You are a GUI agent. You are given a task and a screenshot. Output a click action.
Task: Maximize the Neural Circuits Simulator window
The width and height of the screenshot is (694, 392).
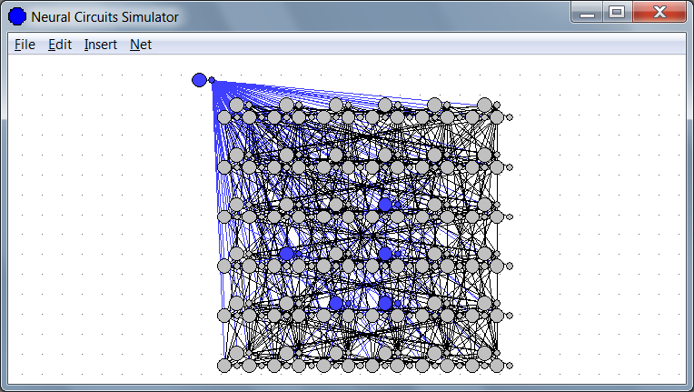point(617,13)
